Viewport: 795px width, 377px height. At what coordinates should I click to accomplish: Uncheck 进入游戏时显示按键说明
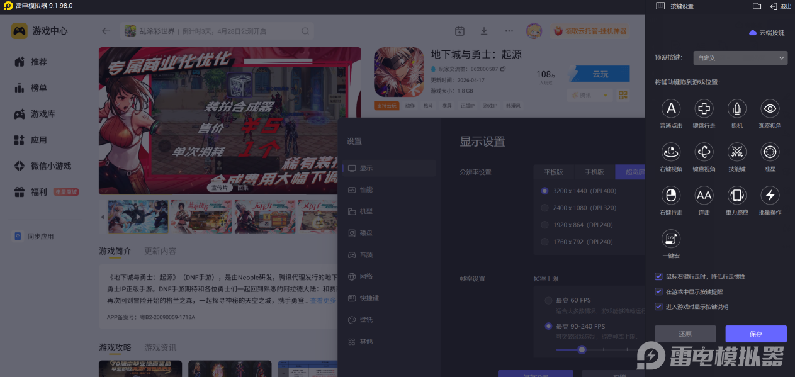click(x=658, y=307)
